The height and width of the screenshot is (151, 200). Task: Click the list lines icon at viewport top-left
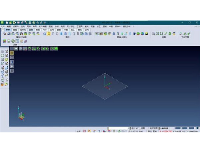coord(12,48)
